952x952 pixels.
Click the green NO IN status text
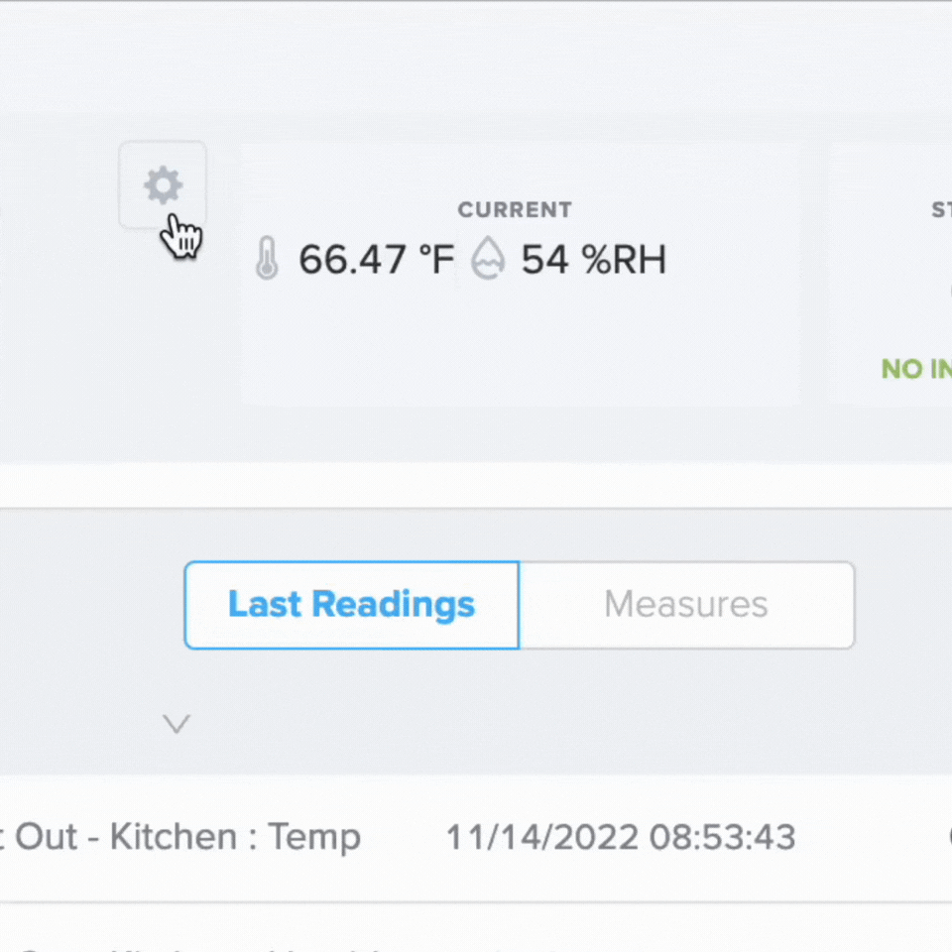pyautogui.click(x=916, y=369)
